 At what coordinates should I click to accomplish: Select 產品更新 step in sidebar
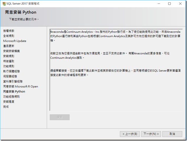click(x=9, y=46)
